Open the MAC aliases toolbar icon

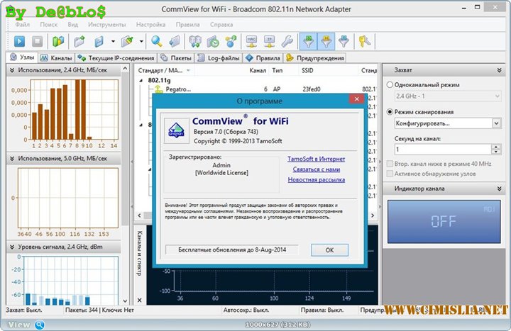pos(251,41)
